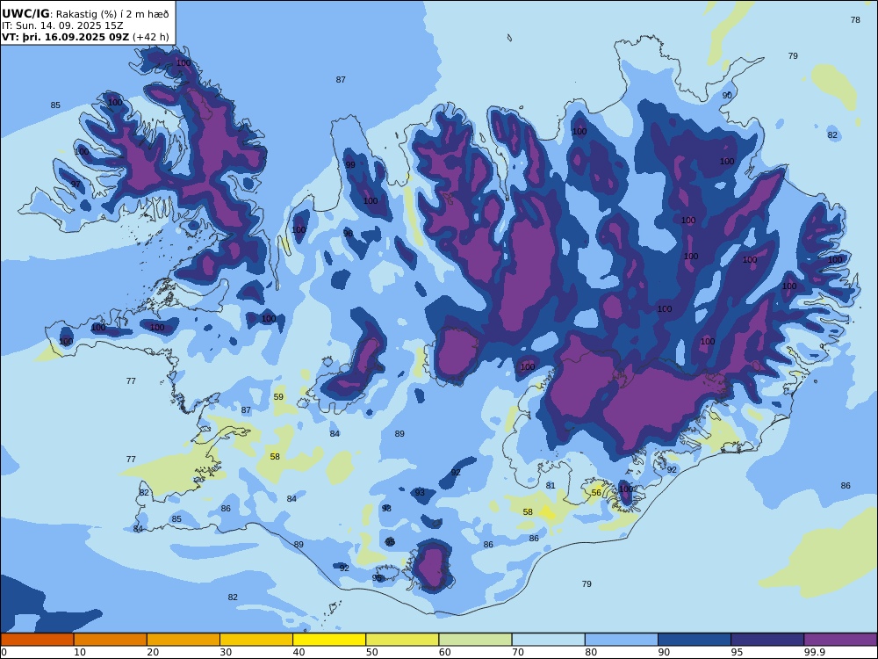Click the 30 tick label on the legend
Screen dimensions: 878x659
pos(226,652)
